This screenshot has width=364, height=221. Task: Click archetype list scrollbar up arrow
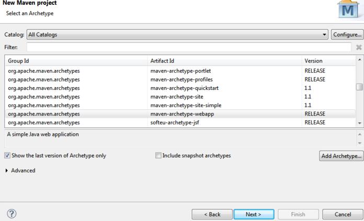[359, 60]
